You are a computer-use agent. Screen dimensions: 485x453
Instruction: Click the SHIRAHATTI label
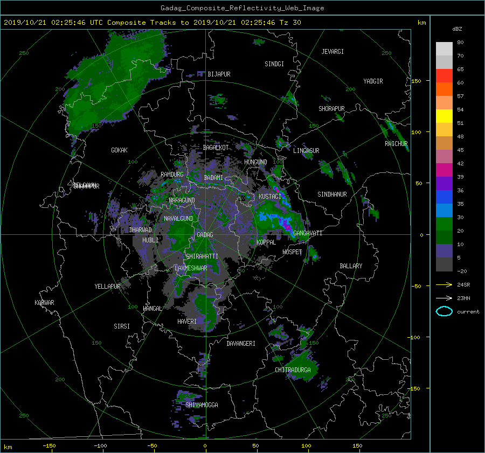click(202, 256)
